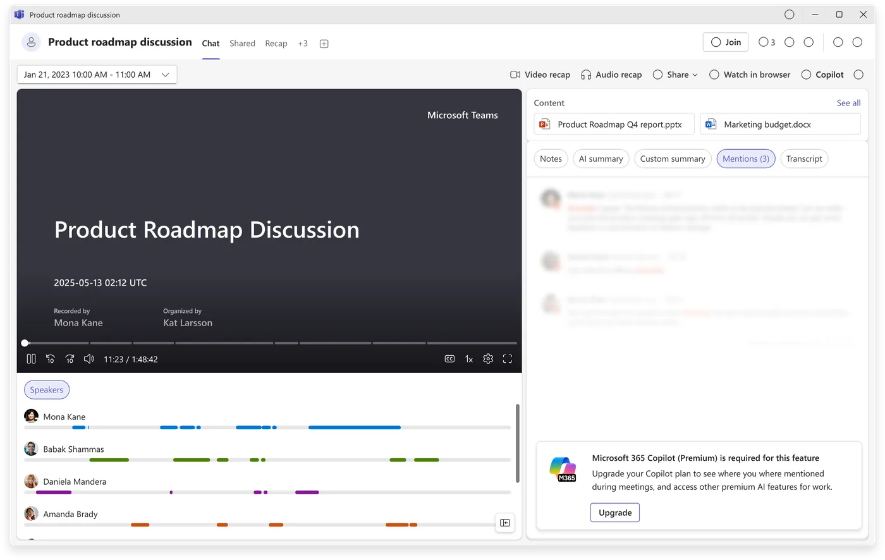Image resolution: width=885 pixels, height=560 pixels.
Task: Open the Share dropdown menu
Action: pyautogui.click(x=675, y=75)
